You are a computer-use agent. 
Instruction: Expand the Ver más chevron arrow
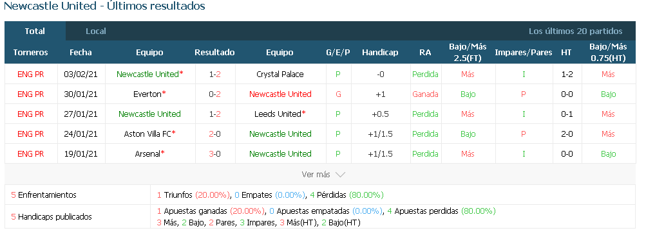coord(340,175)
